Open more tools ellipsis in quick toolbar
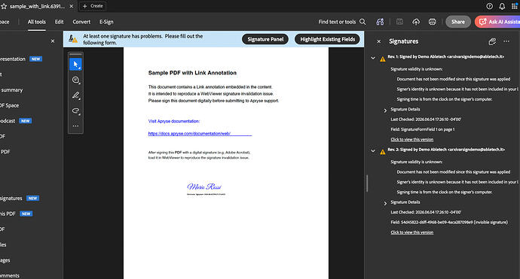520x279 pixels. click(75, 126)
